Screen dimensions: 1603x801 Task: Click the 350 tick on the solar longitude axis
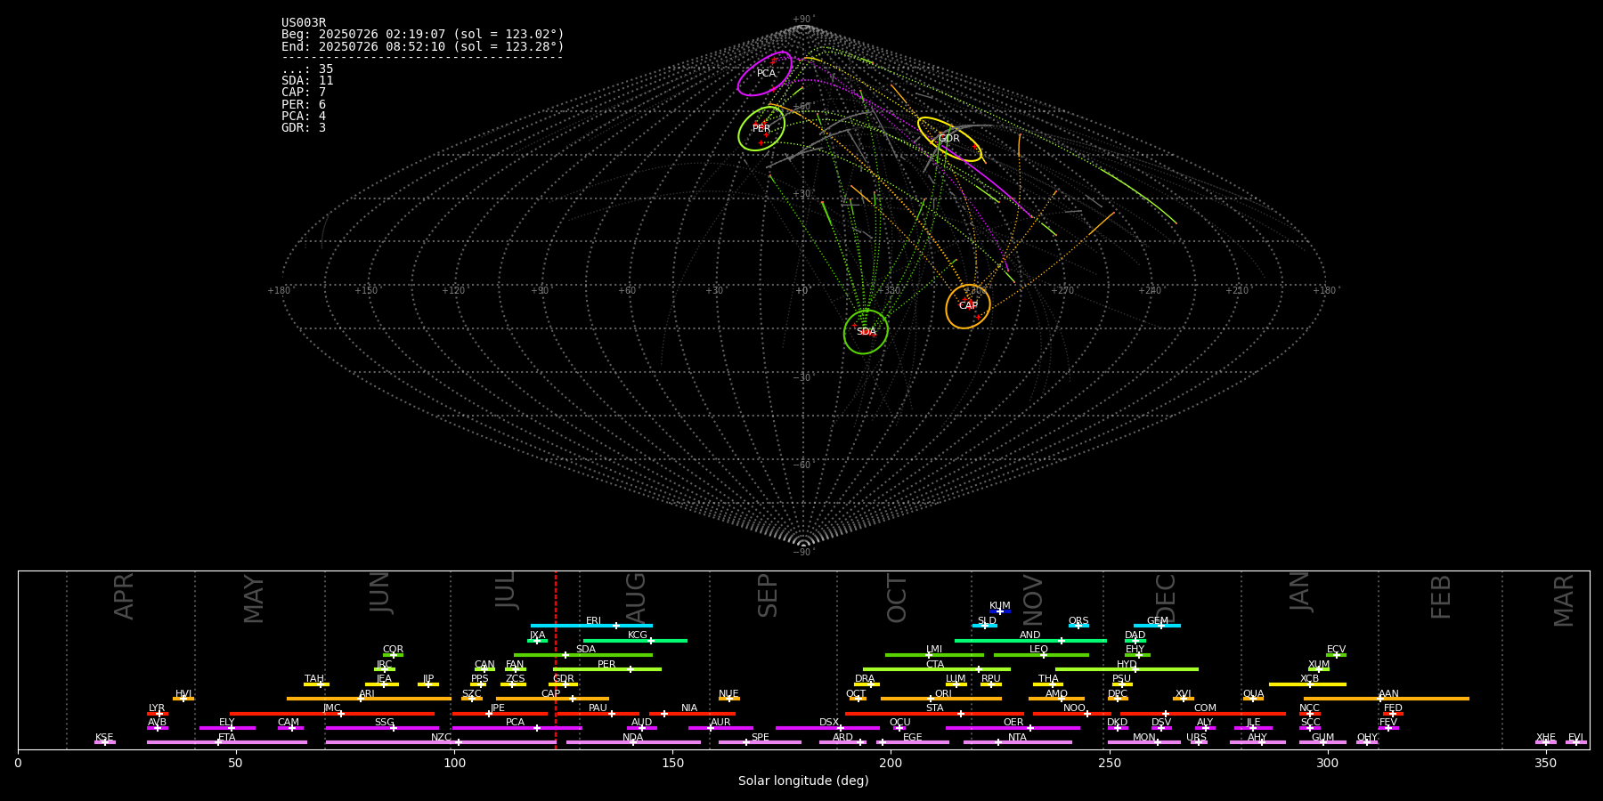click(x=1545, y=763)
